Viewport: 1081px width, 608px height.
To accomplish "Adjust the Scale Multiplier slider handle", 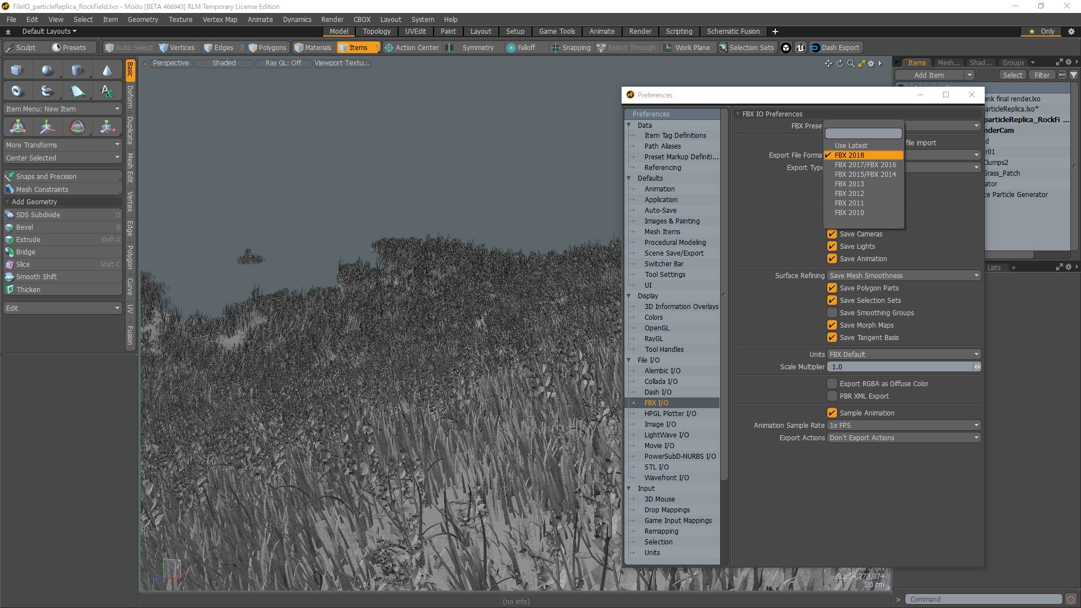I will pos(977,367).
